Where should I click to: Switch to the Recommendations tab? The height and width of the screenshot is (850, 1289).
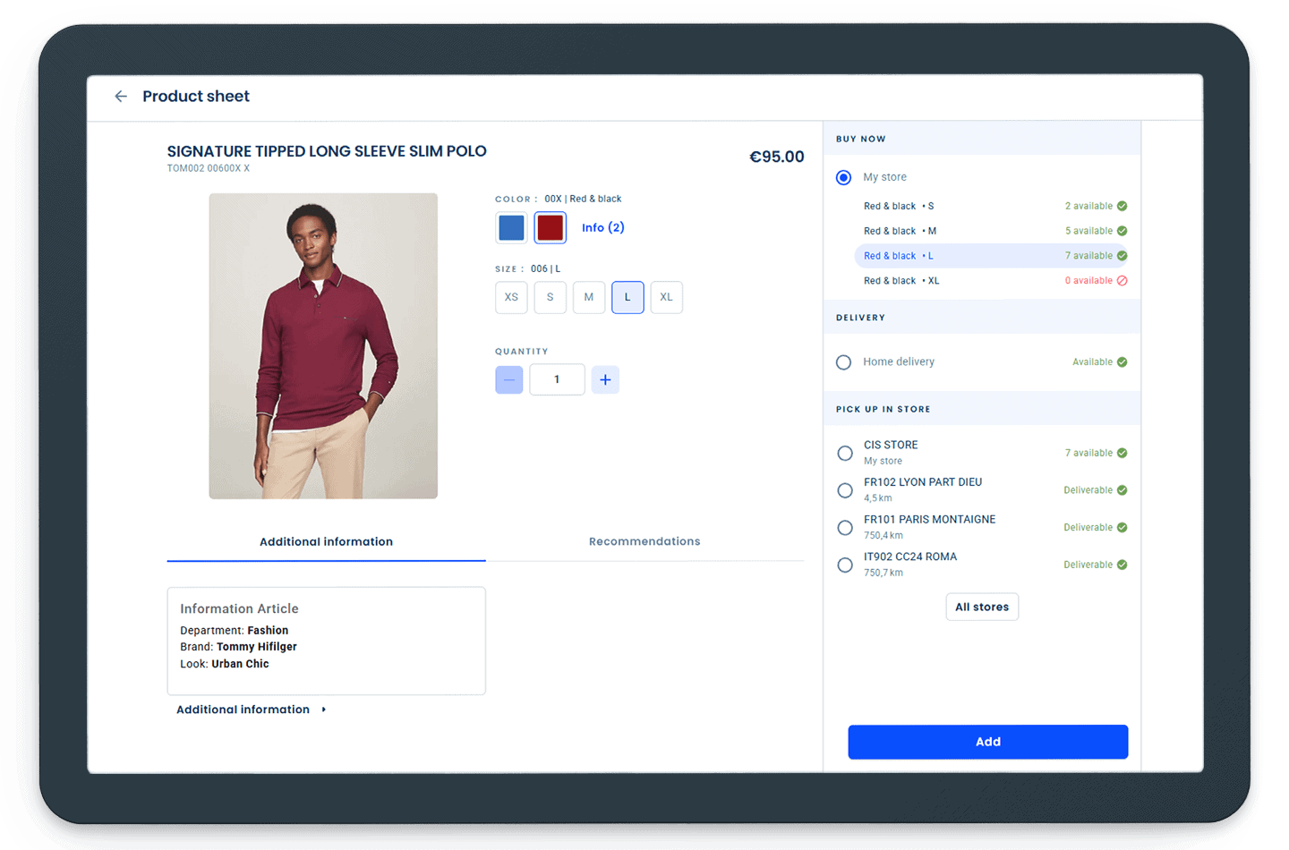click(x=644, y=541)
